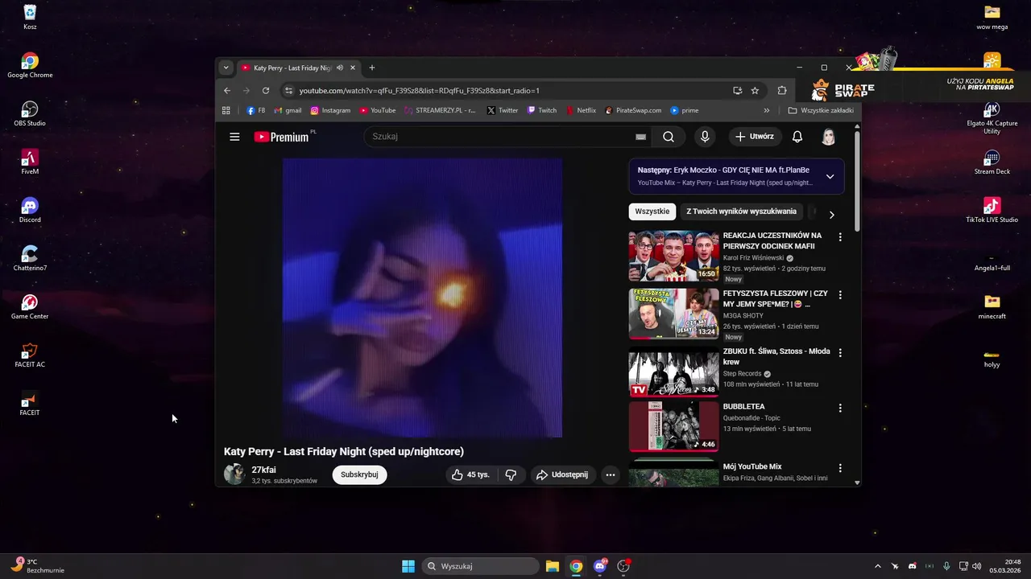Open the Netflix bookmark

581,110
